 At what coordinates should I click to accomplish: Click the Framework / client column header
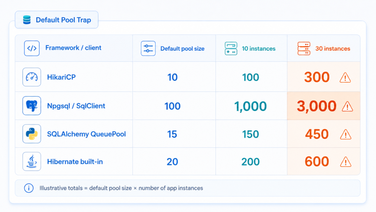coord(73,48)
